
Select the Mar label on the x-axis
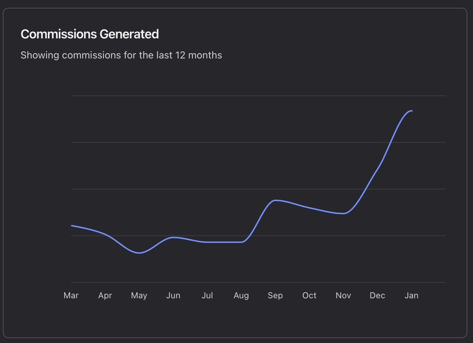click(71, 295)
